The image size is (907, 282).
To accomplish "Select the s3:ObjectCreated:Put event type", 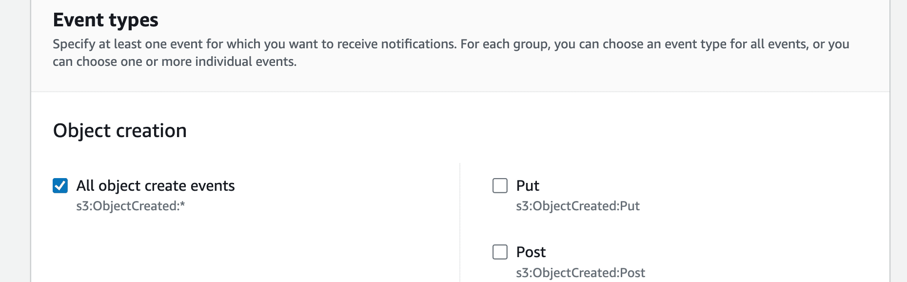I will pos(499,186).
